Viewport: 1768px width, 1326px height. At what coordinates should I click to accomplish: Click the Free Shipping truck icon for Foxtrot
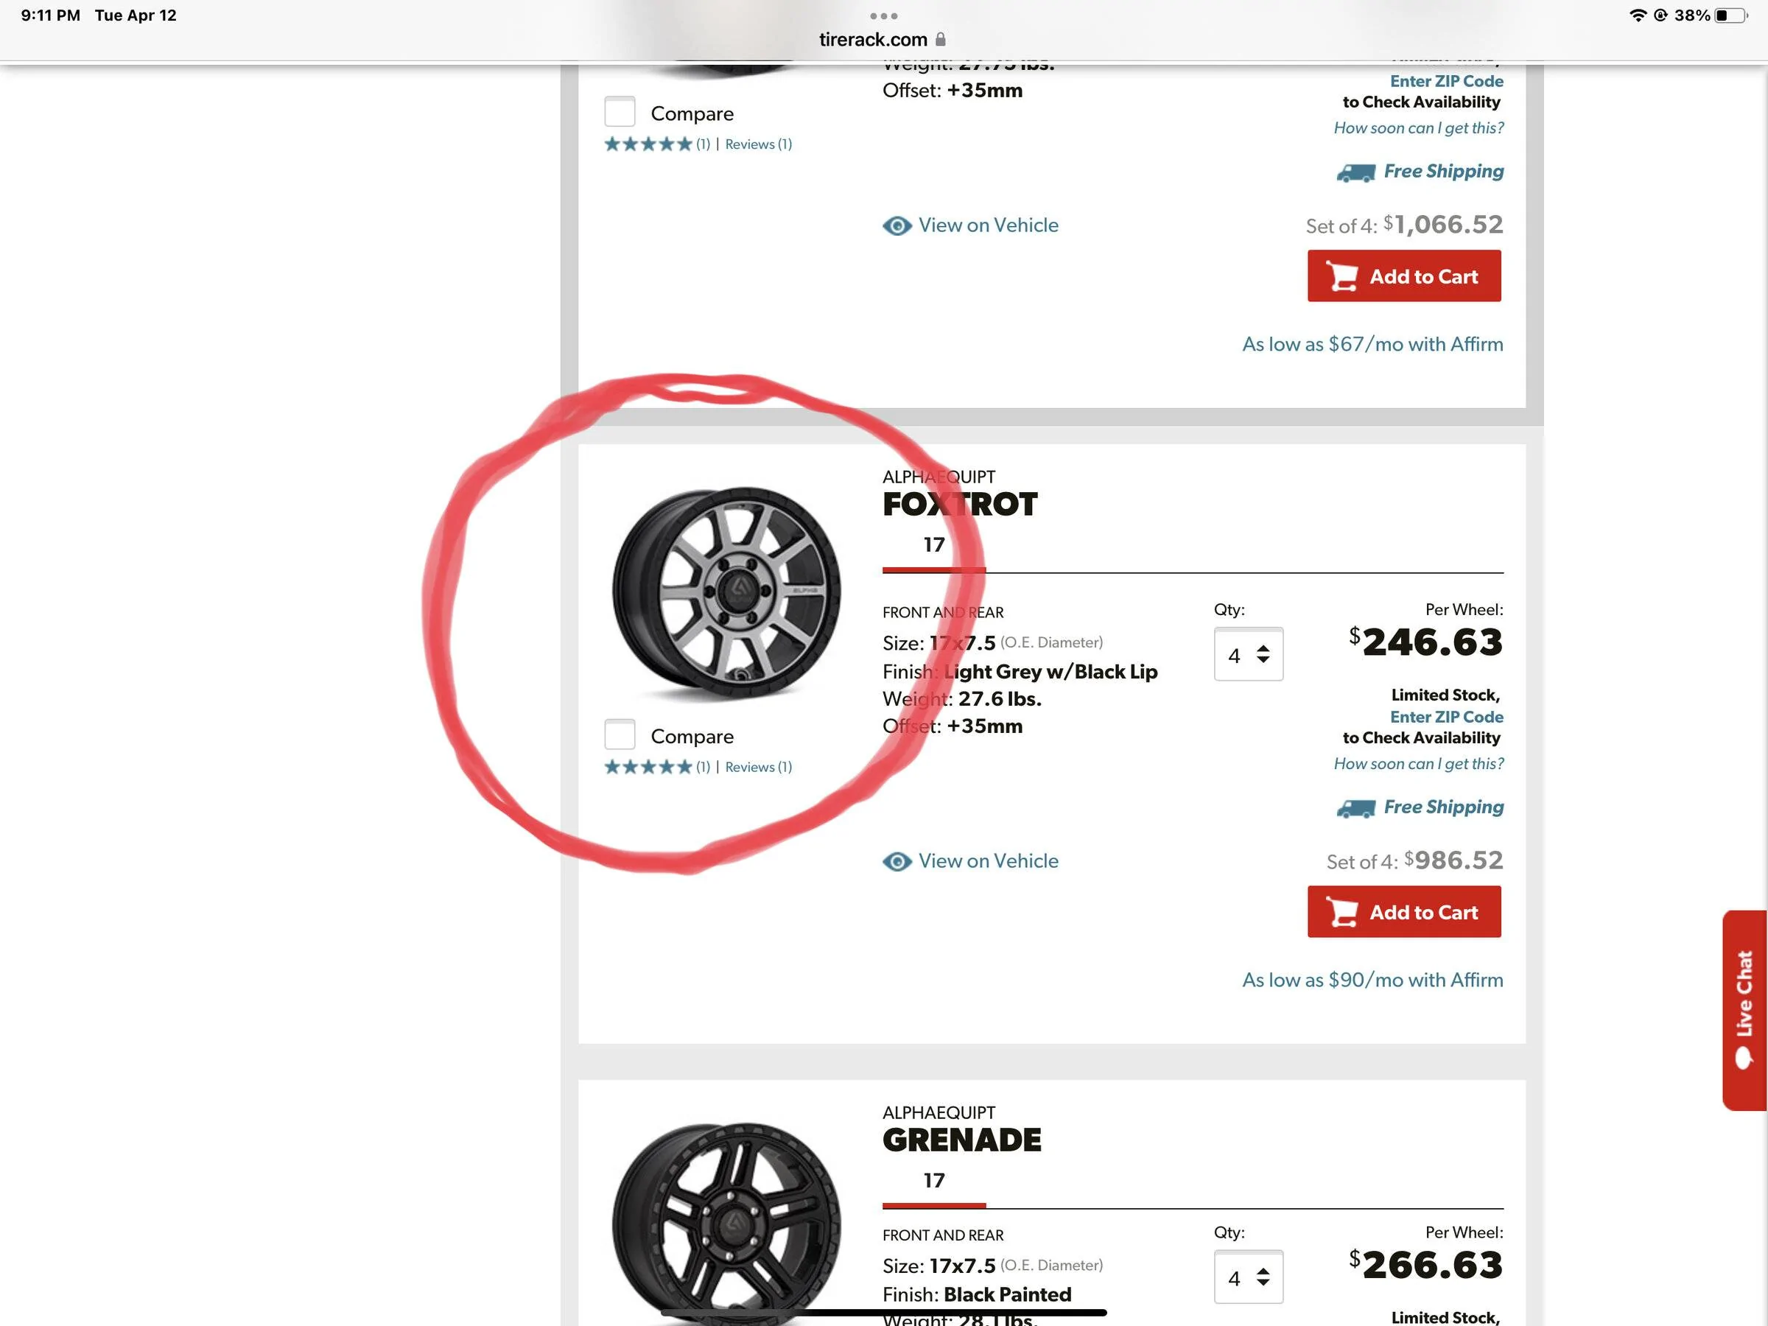point(1355,808)
